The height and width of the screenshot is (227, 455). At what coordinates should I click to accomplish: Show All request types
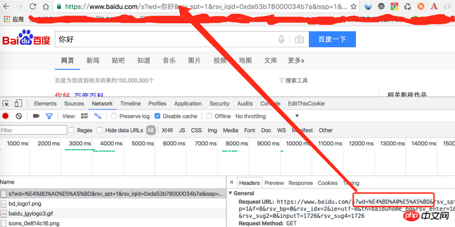(150, 131)
